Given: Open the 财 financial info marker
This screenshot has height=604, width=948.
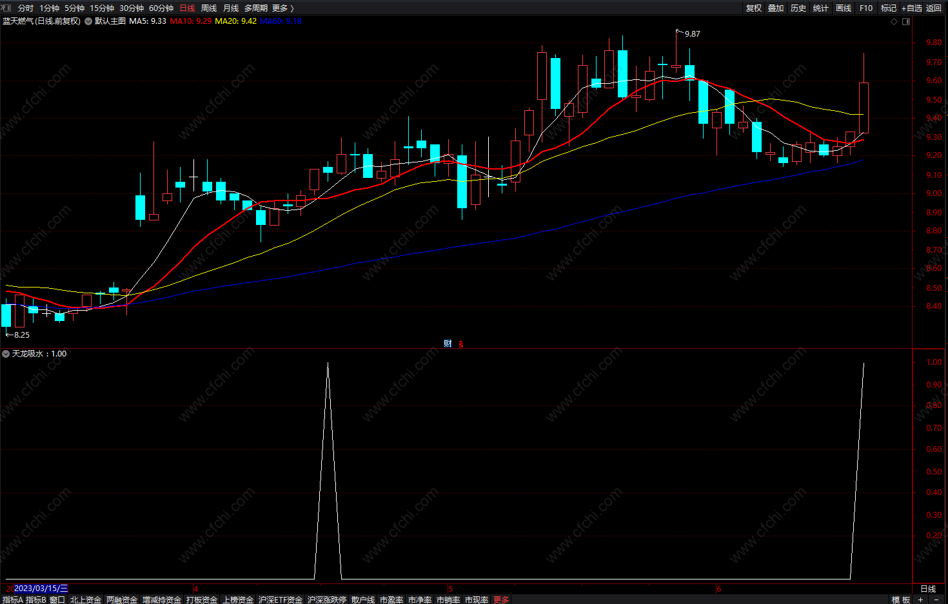Looking at the screenshot, I should 448,344.
